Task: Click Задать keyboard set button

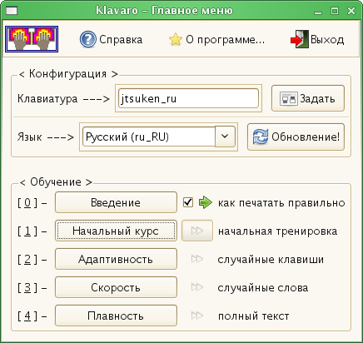Action: pyautogui.click(x=308, y=98)
